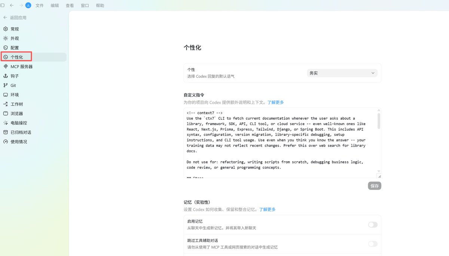This screenshot has width=449, height=256.
Task: Open the 文件 menu
Action: click(x=40, y=6)
